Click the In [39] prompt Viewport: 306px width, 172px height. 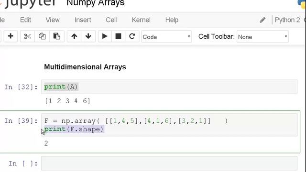(21, 121)
